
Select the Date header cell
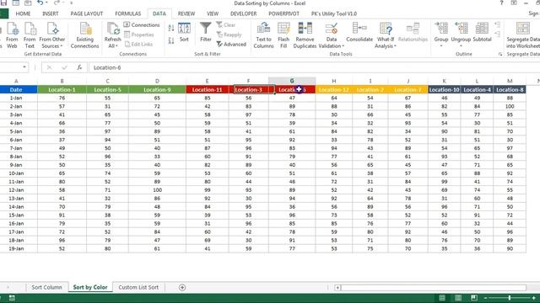(x=16, y=90)
